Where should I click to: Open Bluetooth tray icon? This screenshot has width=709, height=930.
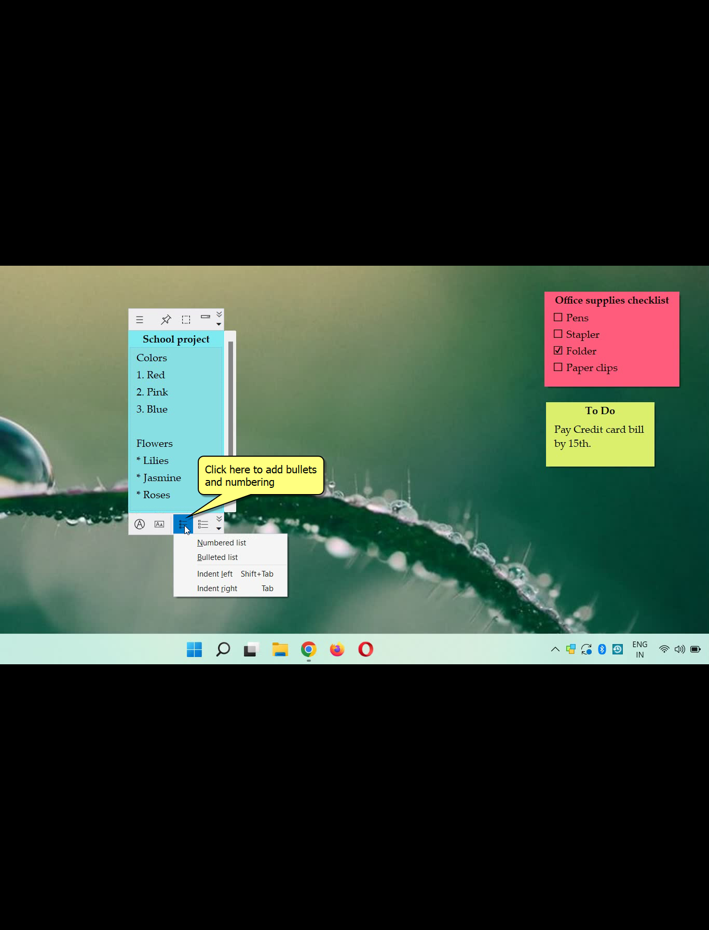click(602, 649)
